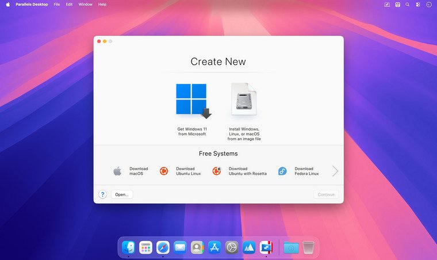Click the 'Install Windows, Linux, or macOS' label
The image size is (437, 260).
click(x=244, y=134)
